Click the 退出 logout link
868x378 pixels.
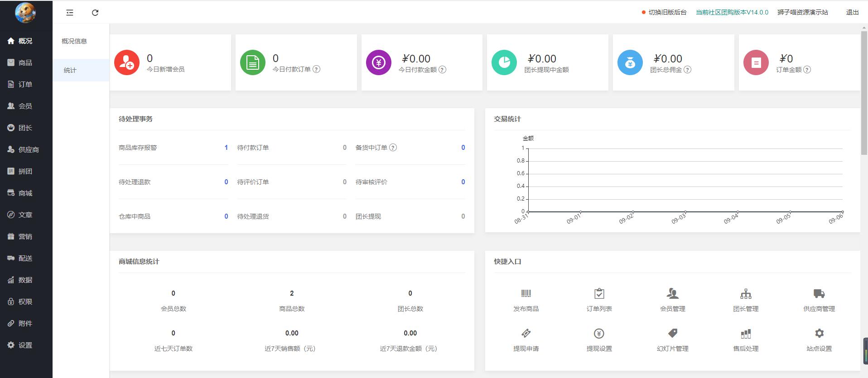852,12
